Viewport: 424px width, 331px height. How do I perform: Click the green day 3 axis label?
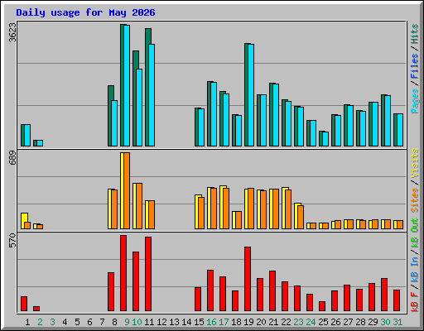52,322
